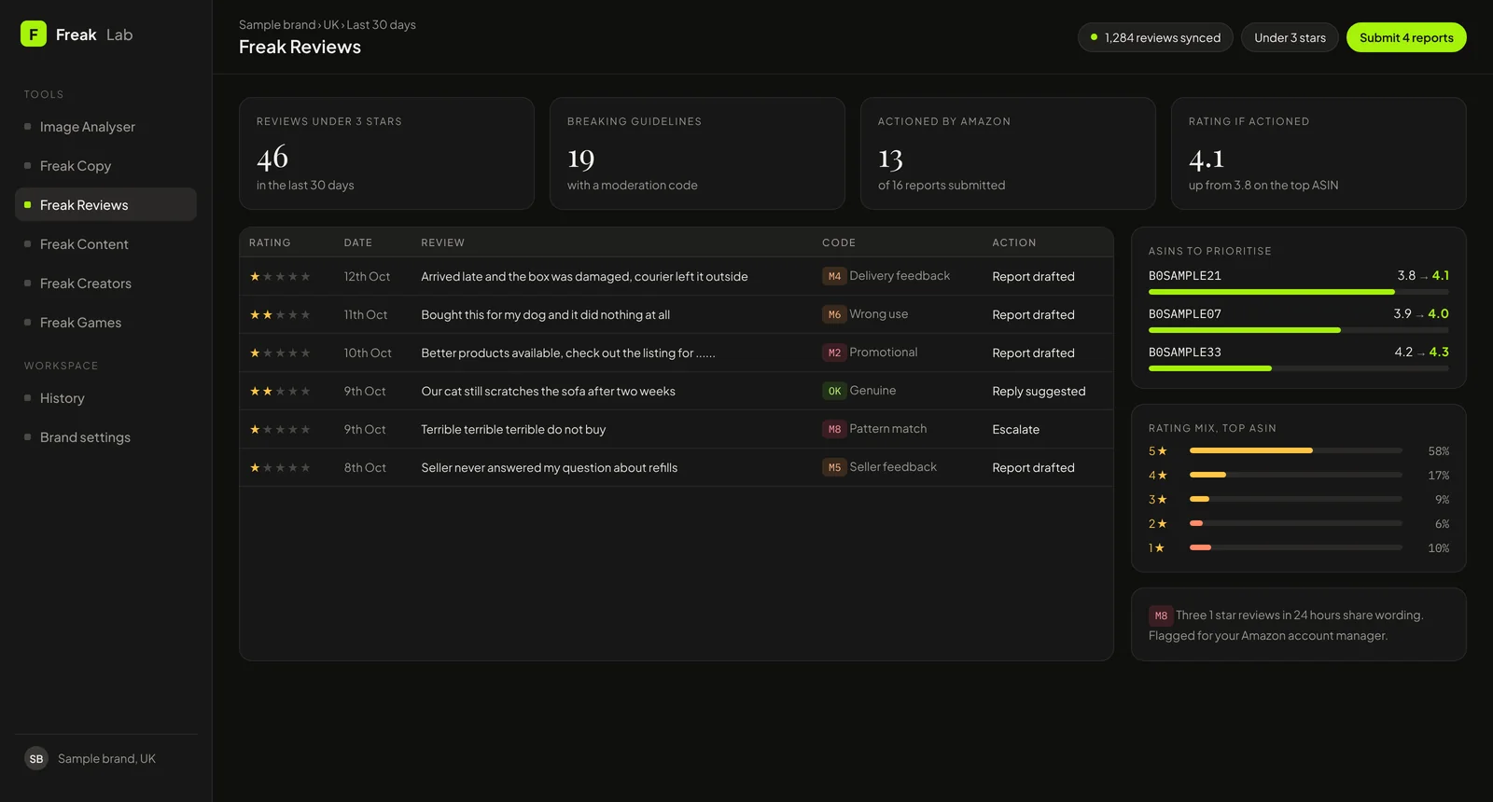Viewport: 1493px width, 802px height.
Task: Click the Reply suggested action
Action: [1039, 392]
